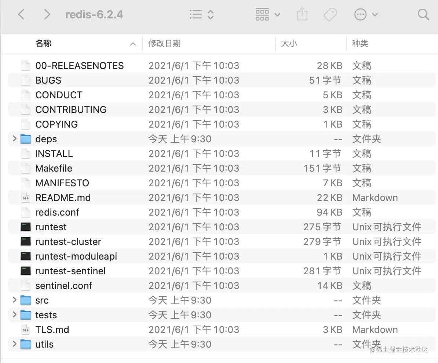Click the utils folder icon

pyautogui.click(x=26, y=344)
